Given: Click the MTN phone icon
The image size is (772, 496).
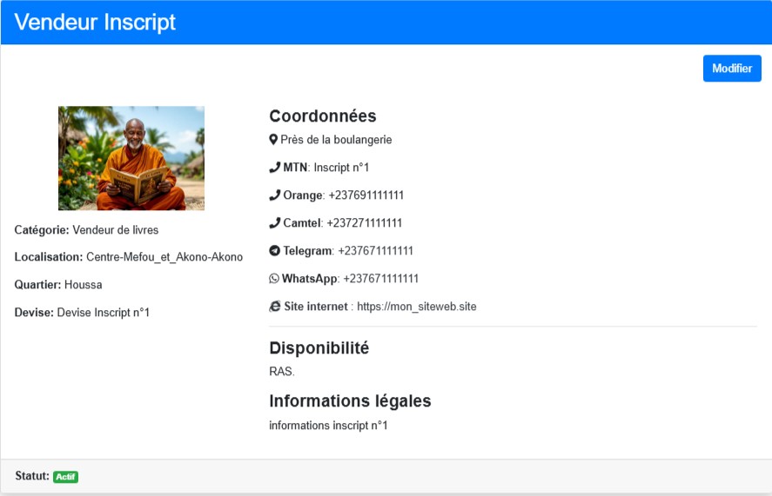Looking at the screenshot, I should 275,168.
